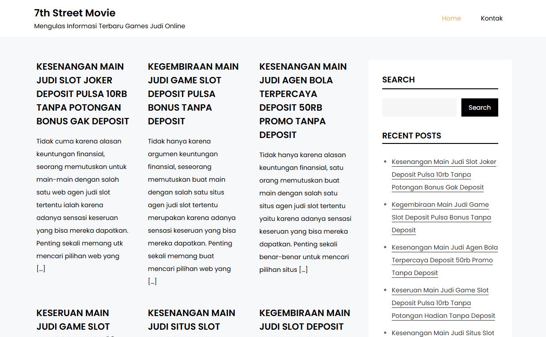Click excerpt starting 'Tidak hanya karena alasan'
Screen dimensions: 546x337
(x=305, y=212)
